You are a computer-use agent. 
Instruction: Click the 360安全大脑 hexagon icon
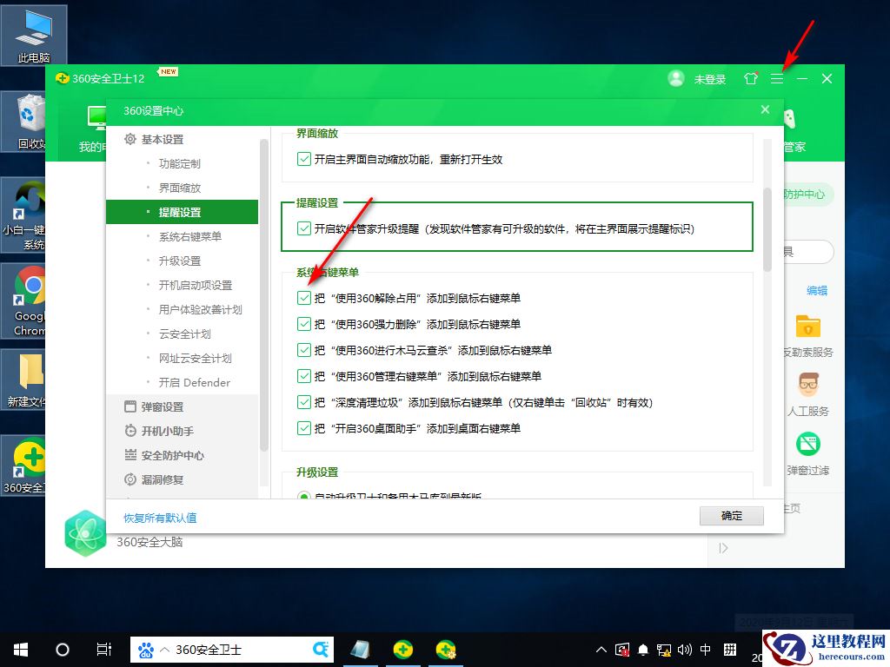[x=85, y=533]
